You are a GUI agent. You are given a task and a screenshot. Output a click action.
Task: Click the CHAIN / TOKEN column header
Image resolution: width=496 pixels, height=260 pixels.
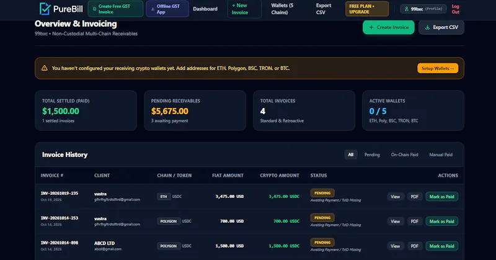pos(174,176)
